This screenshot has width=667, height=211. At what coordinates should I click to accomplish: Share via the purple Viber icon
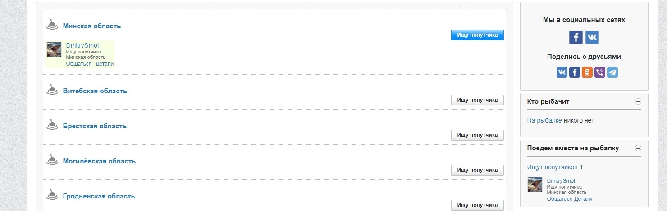tap(600, 72)
